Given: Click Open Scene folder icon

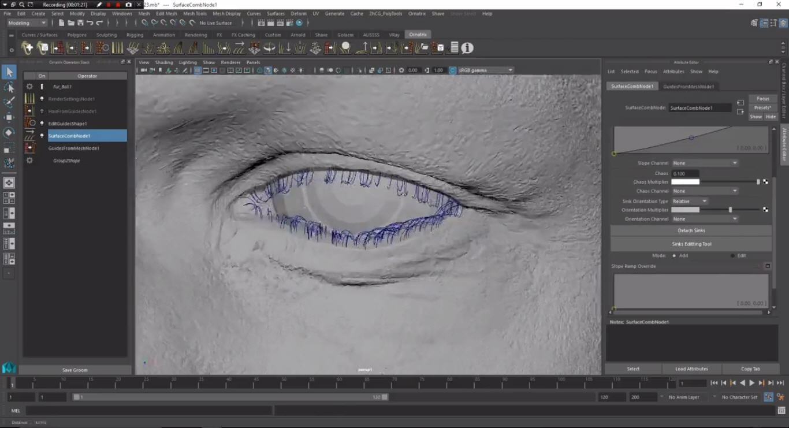Looking at the screenshot, I should [70, 23].
